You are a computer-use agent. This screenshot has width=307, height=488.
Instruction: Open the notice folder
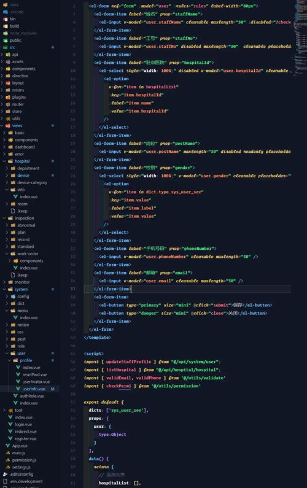tap(23, 325)
